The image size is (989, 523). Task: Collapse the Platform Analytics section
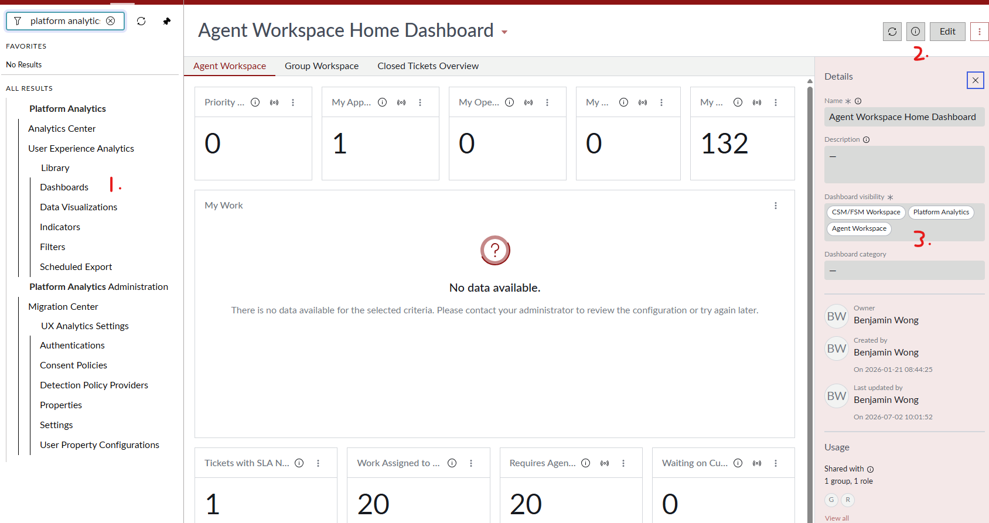pyautogui.click(x=68, y=109)
